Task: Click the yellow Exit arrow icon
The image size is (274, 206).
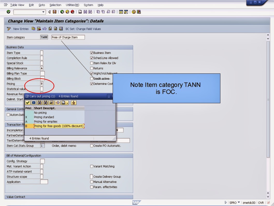Action: [x=67, y=12]
